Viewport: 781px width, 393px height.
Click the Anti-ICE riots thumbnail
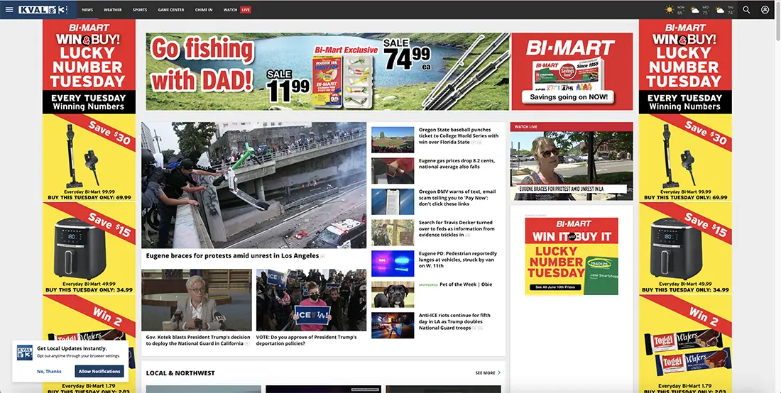[x=393, y=326]
